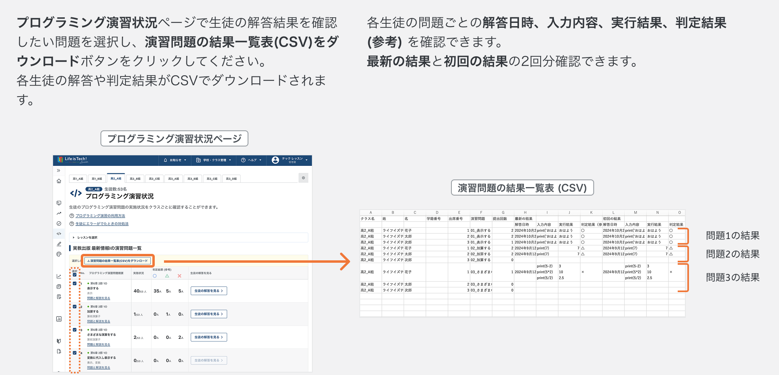
Task: Click 生徒の解答を見る for problem 3
Action: (x=209, y=337)
